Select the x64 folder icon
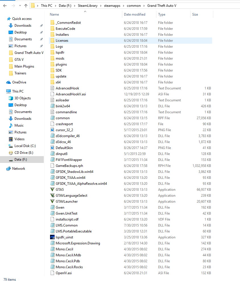 52,82
